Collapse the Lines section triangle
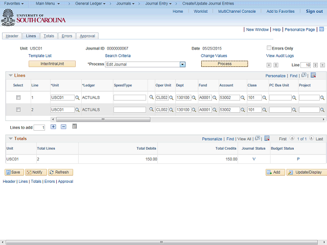 11,76
